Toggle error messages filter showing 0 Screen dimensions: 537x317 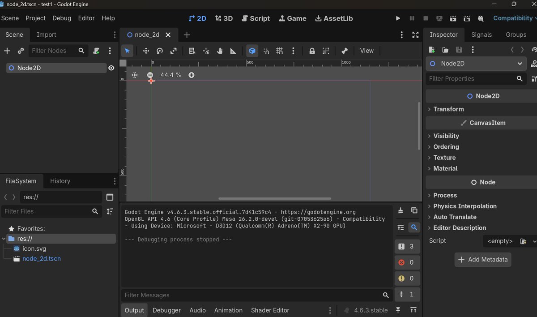point(407,262)
